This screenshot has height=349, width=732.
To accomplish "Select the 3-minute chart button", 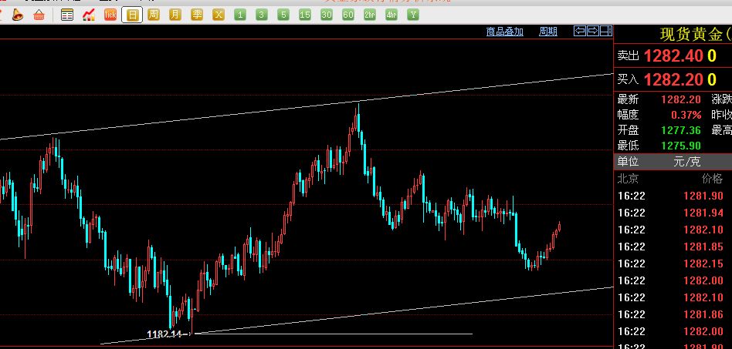I will (x=262, y=15).
